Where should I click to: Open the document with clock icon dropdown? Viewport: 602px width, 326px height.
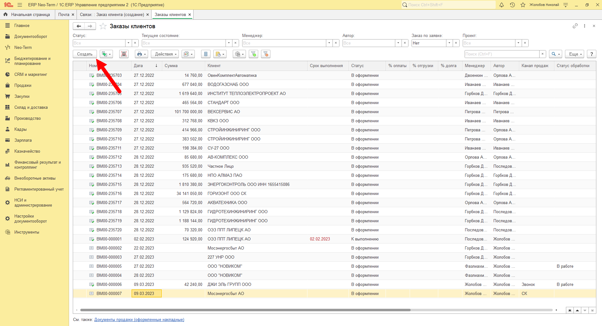220,54
